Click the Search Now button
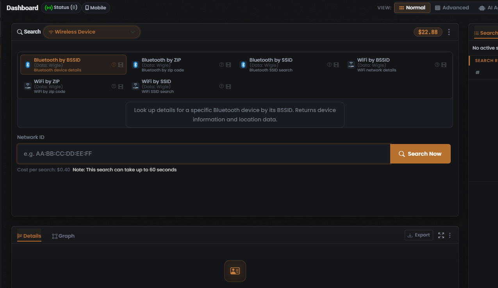This screenshot has width=498, height=288. 420,154
